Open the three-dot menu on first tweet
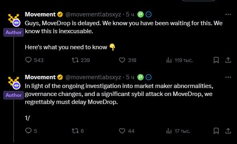The height and width of the screenshot is (144, 237). coord(228,14)
